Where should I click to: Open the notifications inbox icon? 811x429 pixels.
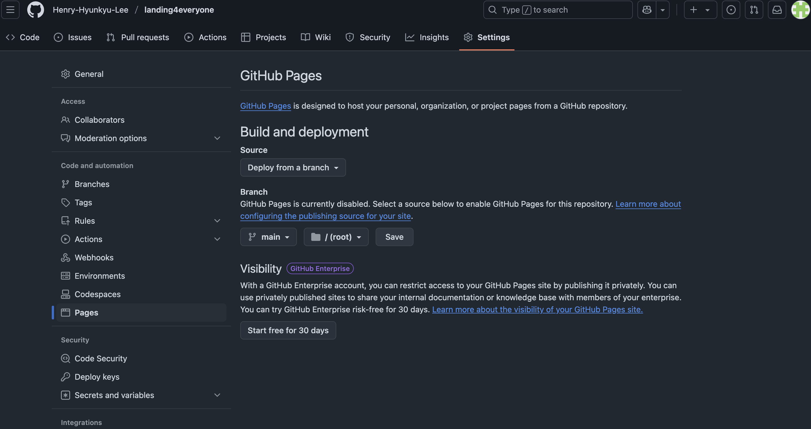pyautogui.click(x=777, y=10)
